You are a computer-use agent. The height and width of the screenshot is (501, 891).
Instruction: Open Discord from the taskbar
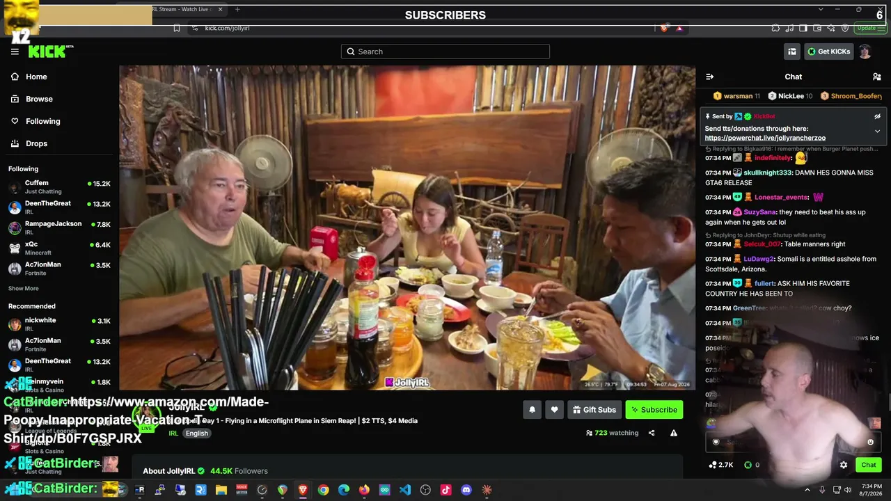pyautogui.click(x=466, y=490)
